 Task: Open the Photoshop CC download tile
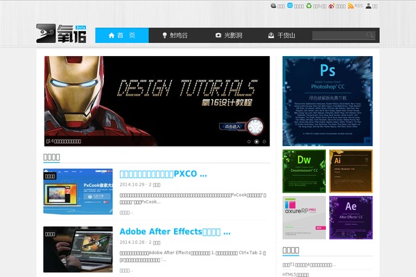pos(327,101)
